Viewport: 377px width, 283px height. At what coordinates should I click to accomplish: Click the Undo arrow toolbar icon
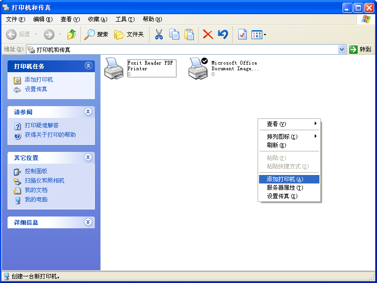[x=223, y=34]
